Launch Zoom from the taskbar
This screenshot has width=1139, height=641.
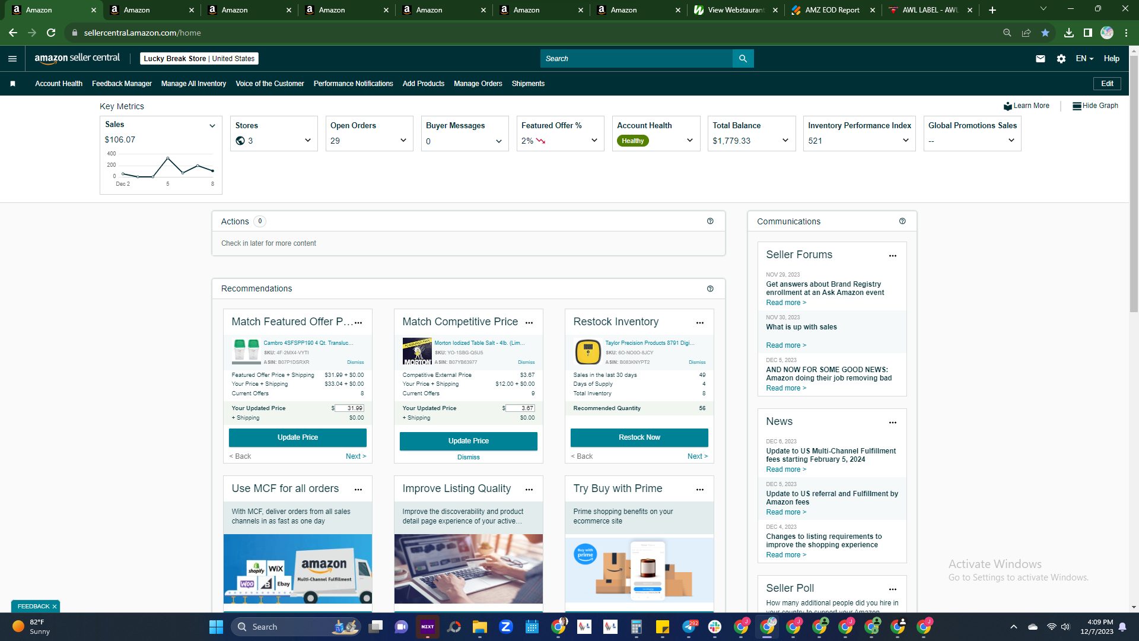[506, 627]
